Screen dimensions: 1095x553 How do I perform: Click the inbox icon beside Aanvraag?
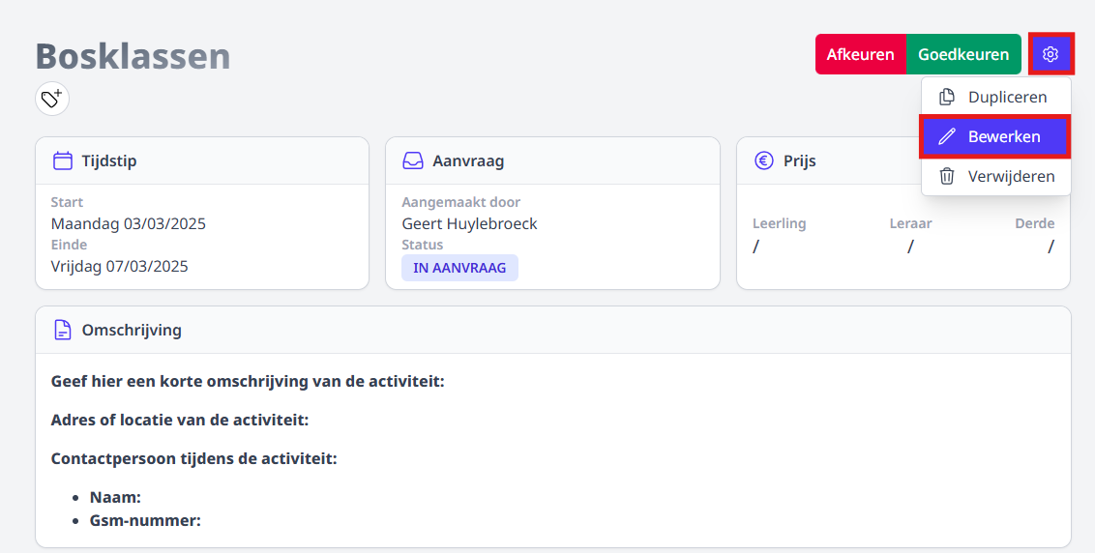pos(413,160)
